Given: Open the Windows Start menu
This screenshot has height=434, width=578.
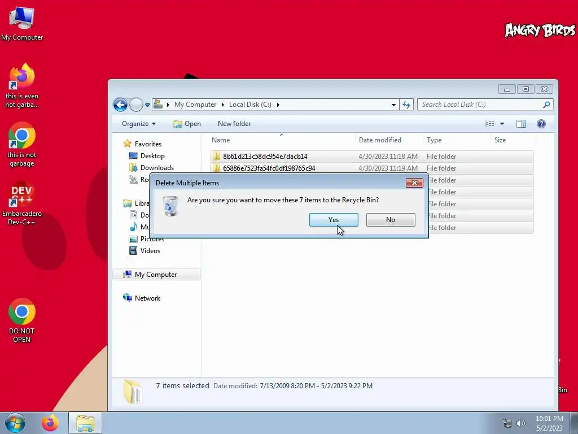Looking at the screenshot, I should pyautogui.click(x=15, y=423).
